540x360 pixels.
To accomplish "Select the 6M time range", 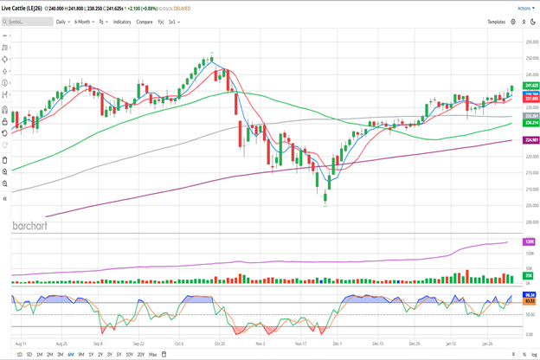I will 71,354.
